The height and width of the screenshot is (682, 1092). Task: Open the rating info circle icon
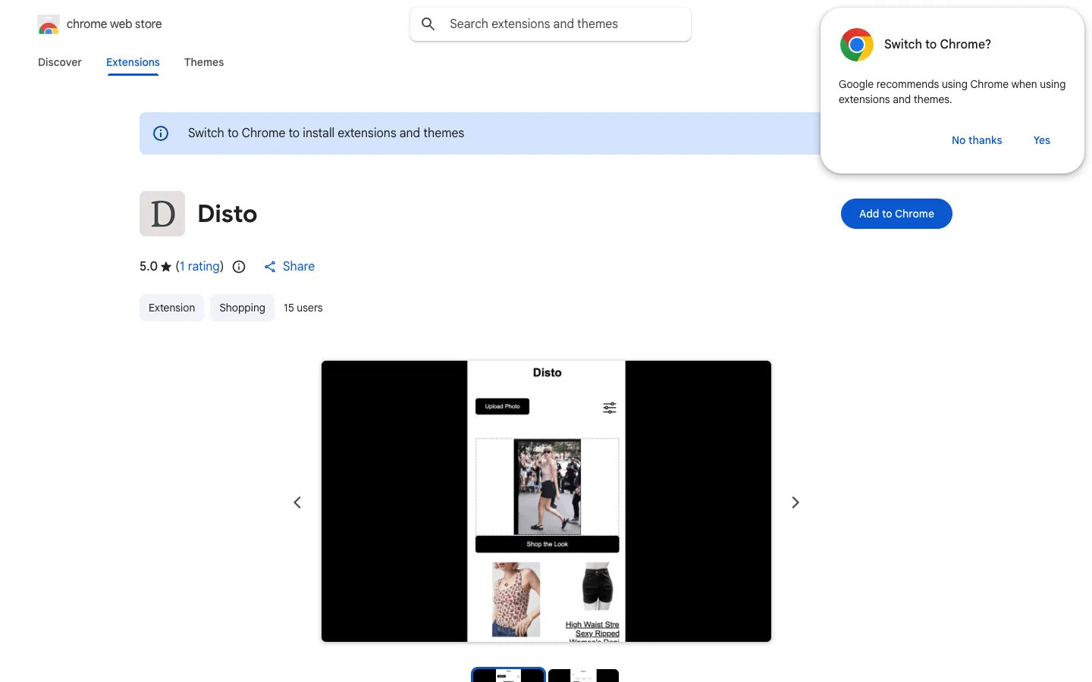point(239,267)
